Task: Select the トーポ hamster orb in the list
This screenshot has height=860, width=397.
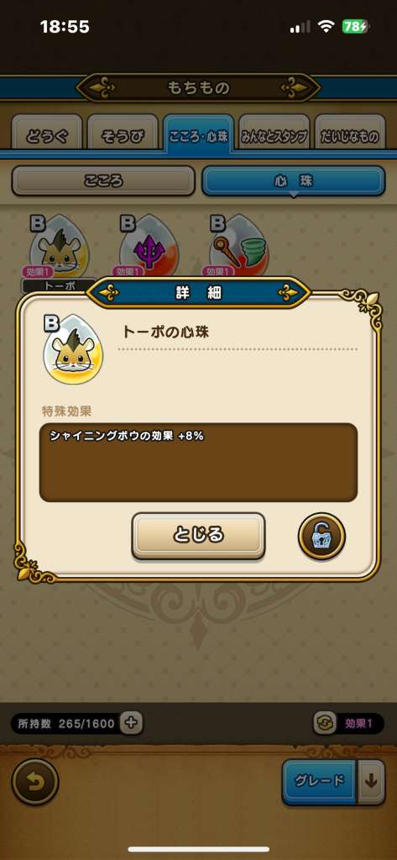Action: [58, 246]
